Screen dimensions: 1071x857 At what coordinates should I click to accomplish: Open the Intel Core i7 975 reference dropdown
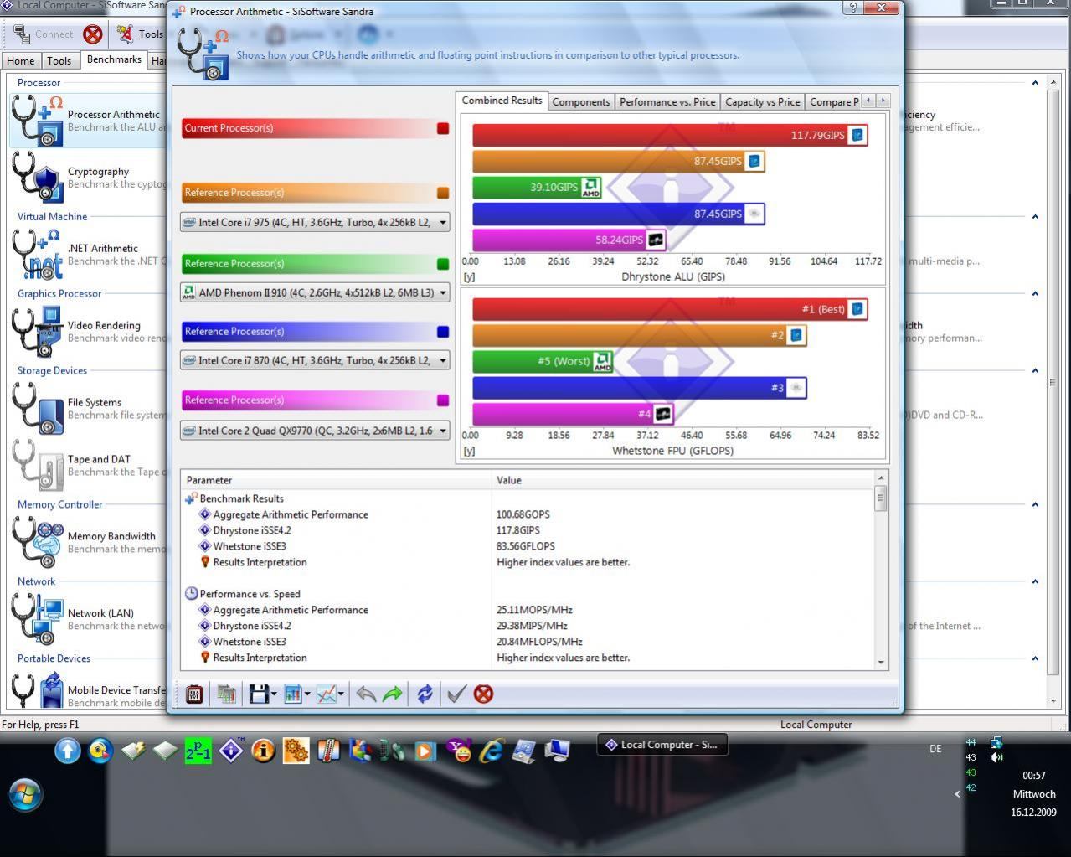click(315, 223)
